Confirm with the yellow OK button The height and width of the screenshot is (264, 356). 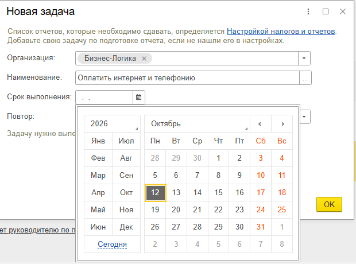(x=329, y=204)
